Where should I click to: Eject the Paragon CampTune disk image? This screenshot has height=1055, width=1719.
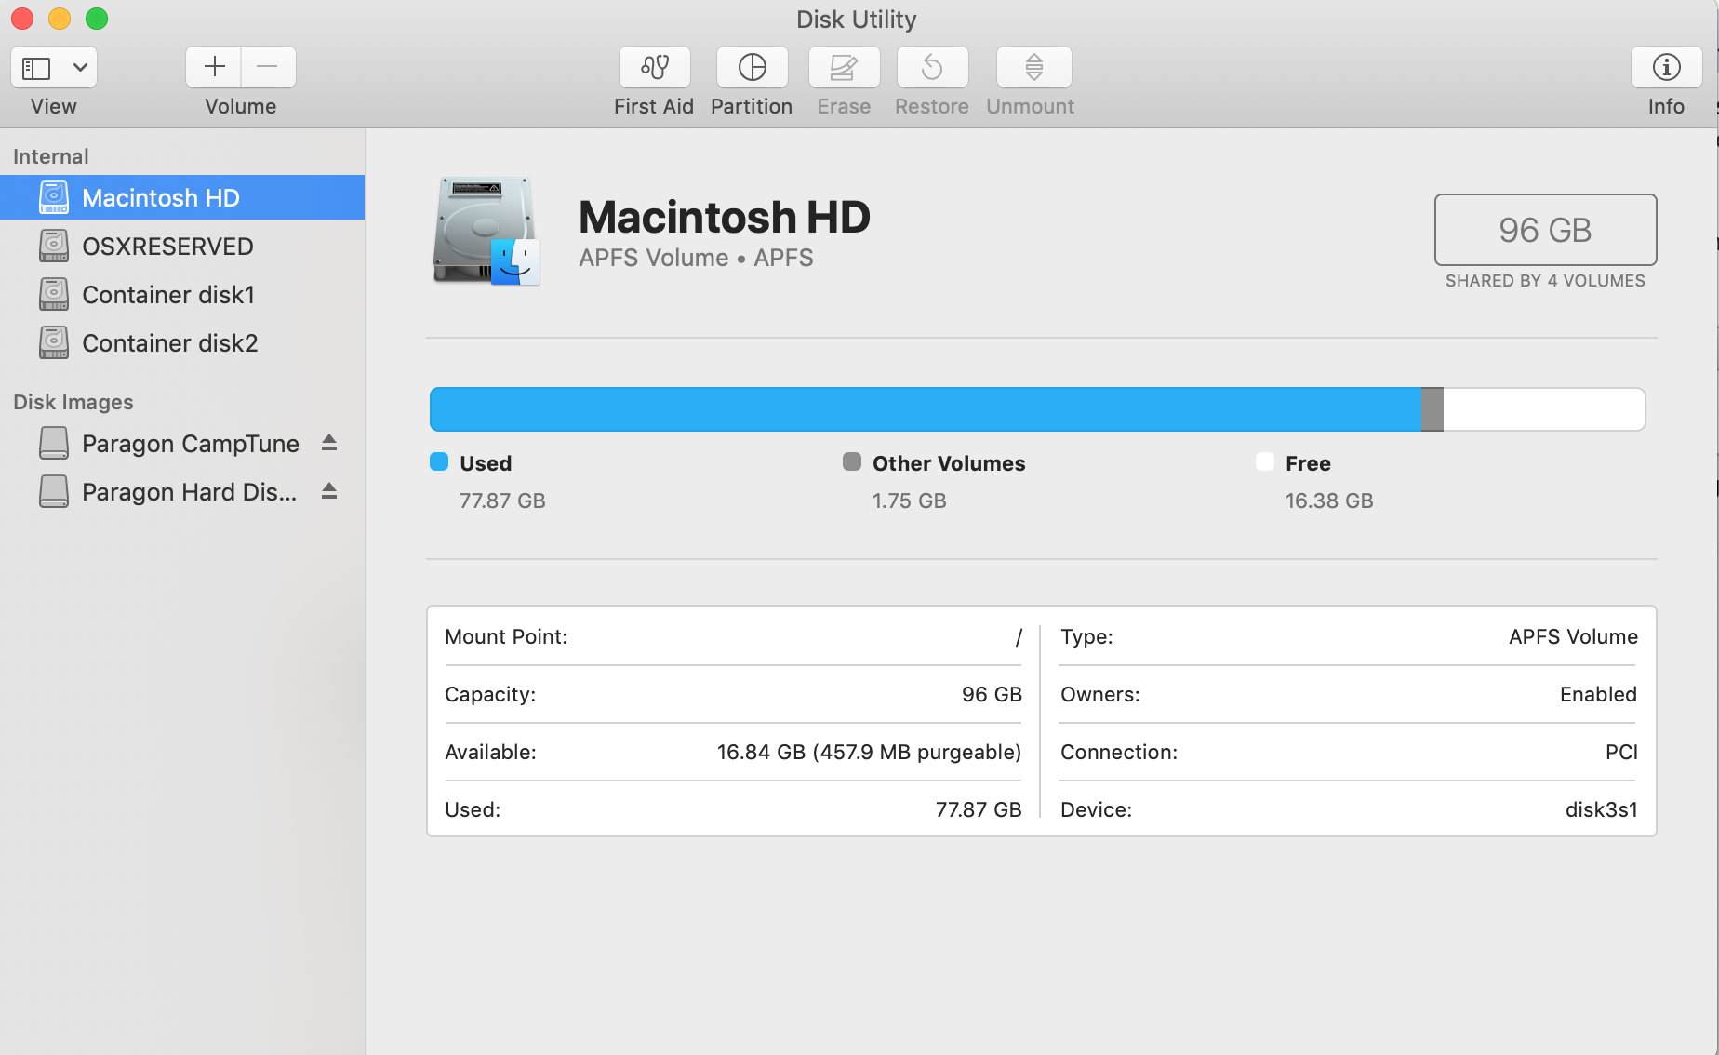[x=328, y=443]
